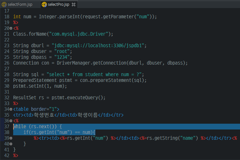
Task: Click the '학생이름' text in line 35
Action: pos(88,115)
